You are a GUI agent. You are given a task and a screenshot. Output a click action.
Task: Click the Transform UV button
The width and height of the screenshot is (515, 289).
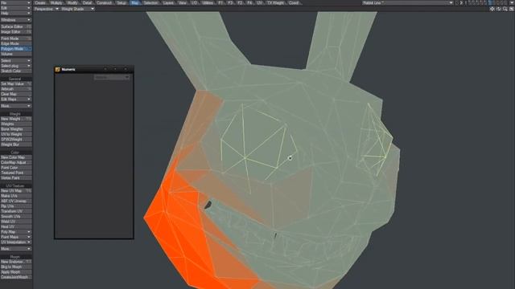[16, 211]
